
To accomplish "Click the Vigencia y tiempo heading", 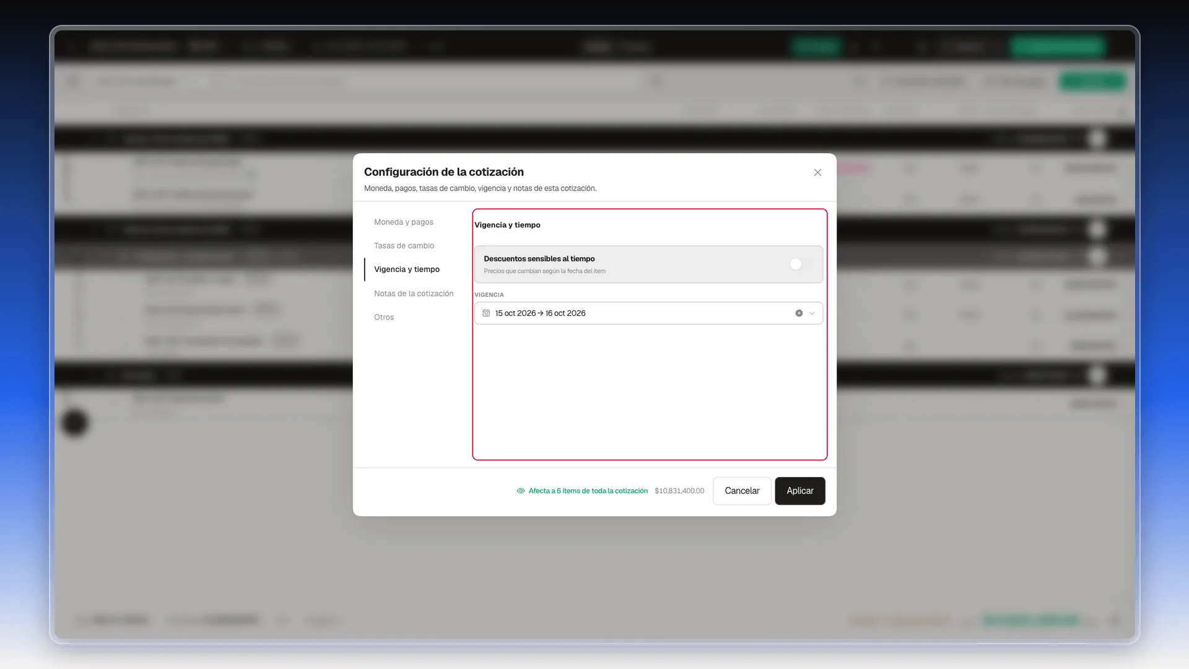I will click(507, 225).
